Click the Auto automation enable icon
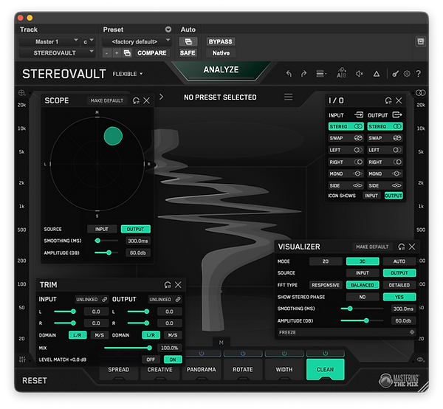The height and width of the screenshot is (409, 443). (x=188, y=41)
